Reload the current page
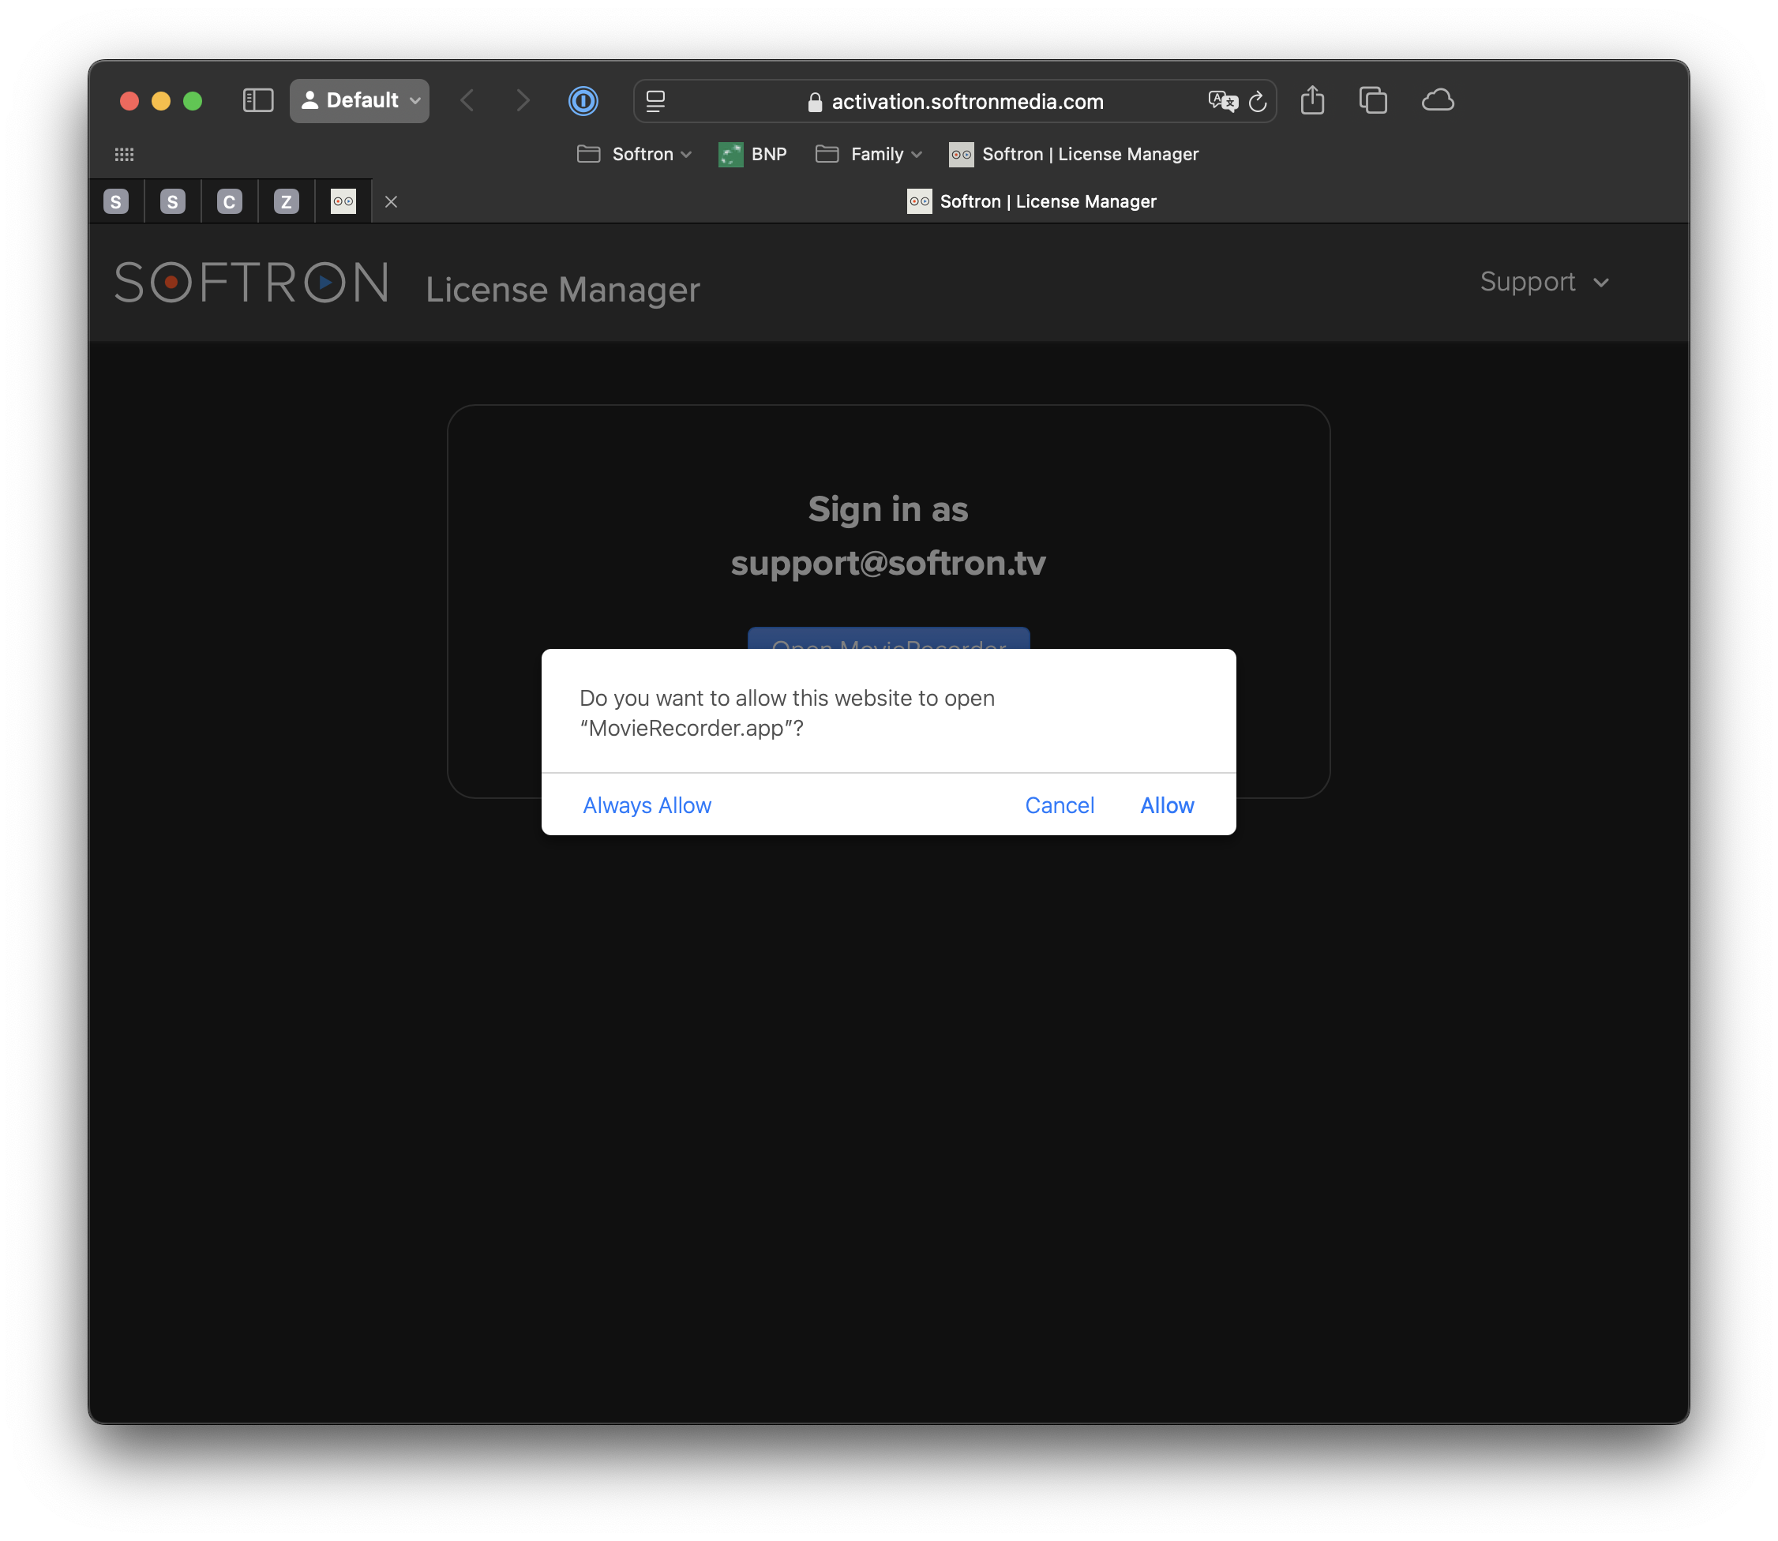Viewport: 1778px width, 1541px height. pyautogui.click(x=1258, y=102)
